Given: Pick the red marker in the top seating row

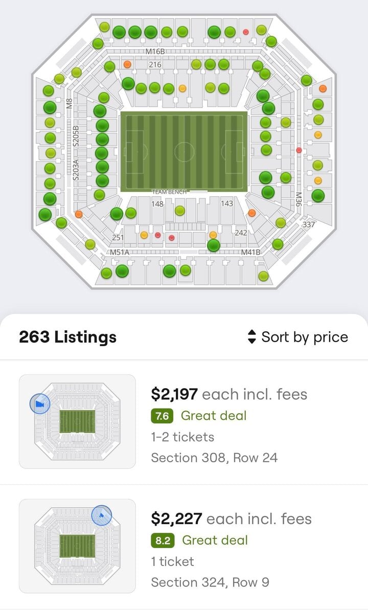Looking at the screenshot, I should 246,32.
